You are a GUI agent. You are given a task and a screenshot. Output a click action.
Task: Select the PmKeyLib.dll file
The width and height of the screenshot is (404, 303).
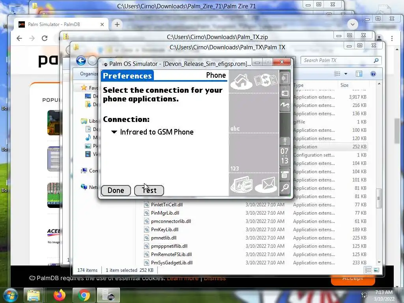165,229
